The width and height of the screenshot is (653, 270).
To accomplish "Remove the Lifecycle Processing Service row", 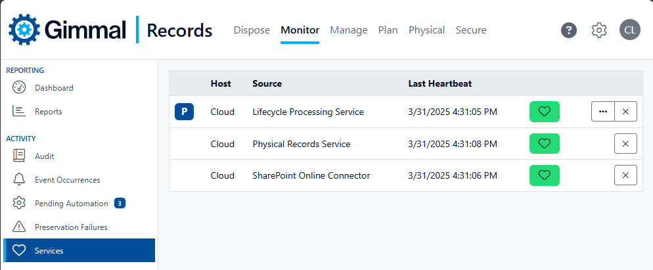I will (x=625, y=112).
